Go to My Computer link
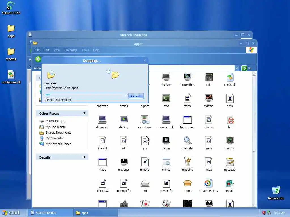The image size is (290, 217). tap(55, 138)
